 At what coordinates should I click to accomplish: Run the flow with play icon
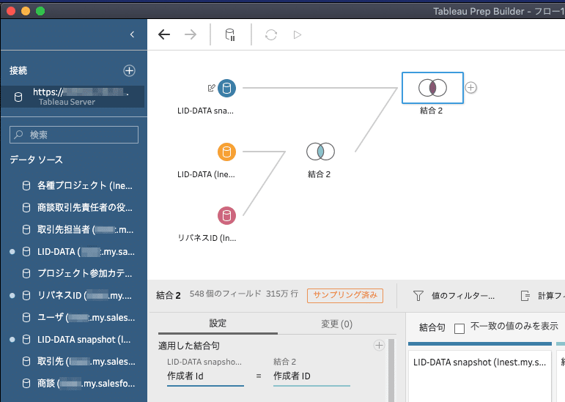tap(298, 35)
